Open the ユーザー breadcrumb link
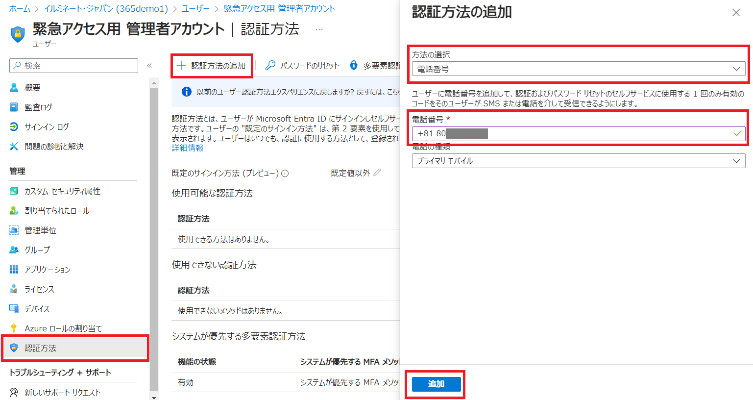The image size is (753, 400). pyautogui.click(x=195, y=9)
